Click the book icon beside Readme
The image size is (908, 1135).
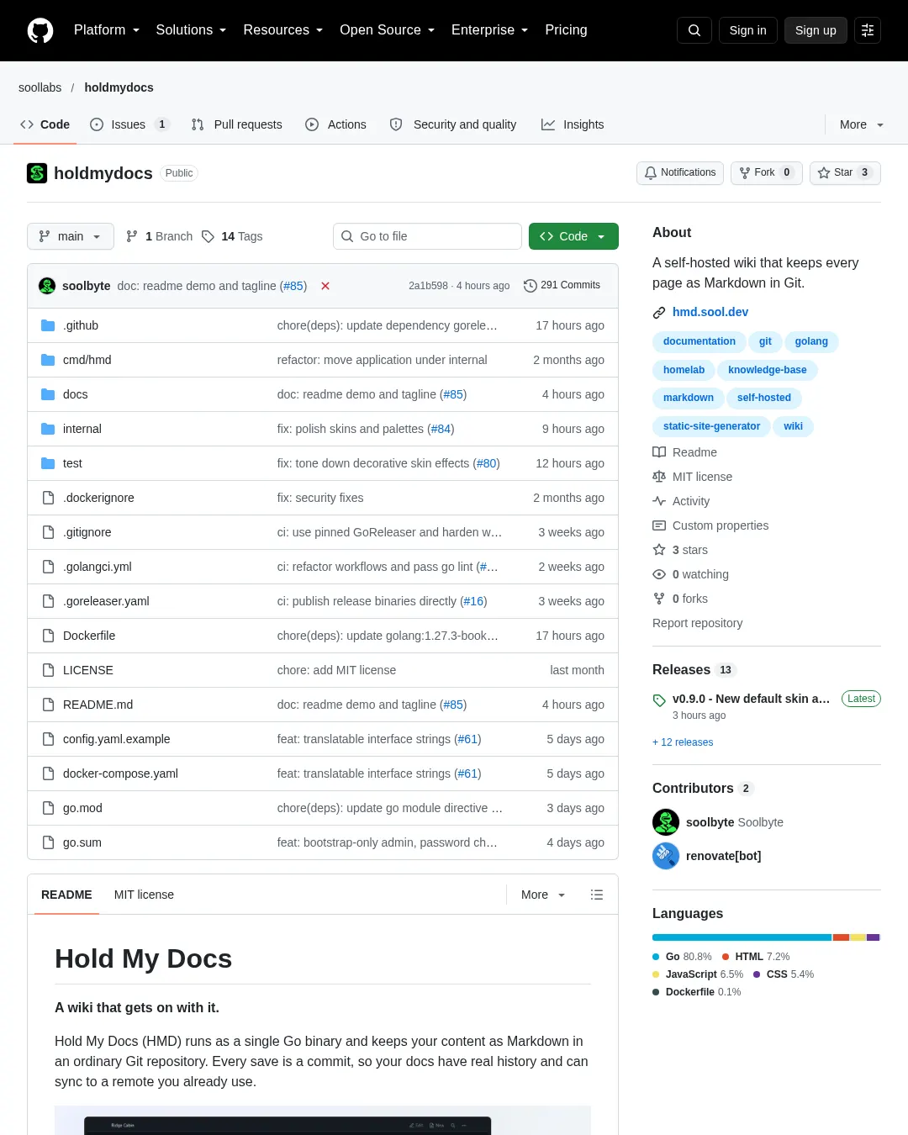[659, 452]
